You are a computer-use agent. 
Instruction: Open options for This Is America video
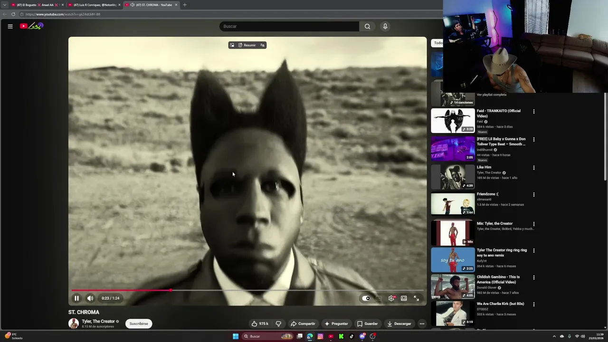click(534, 277)
